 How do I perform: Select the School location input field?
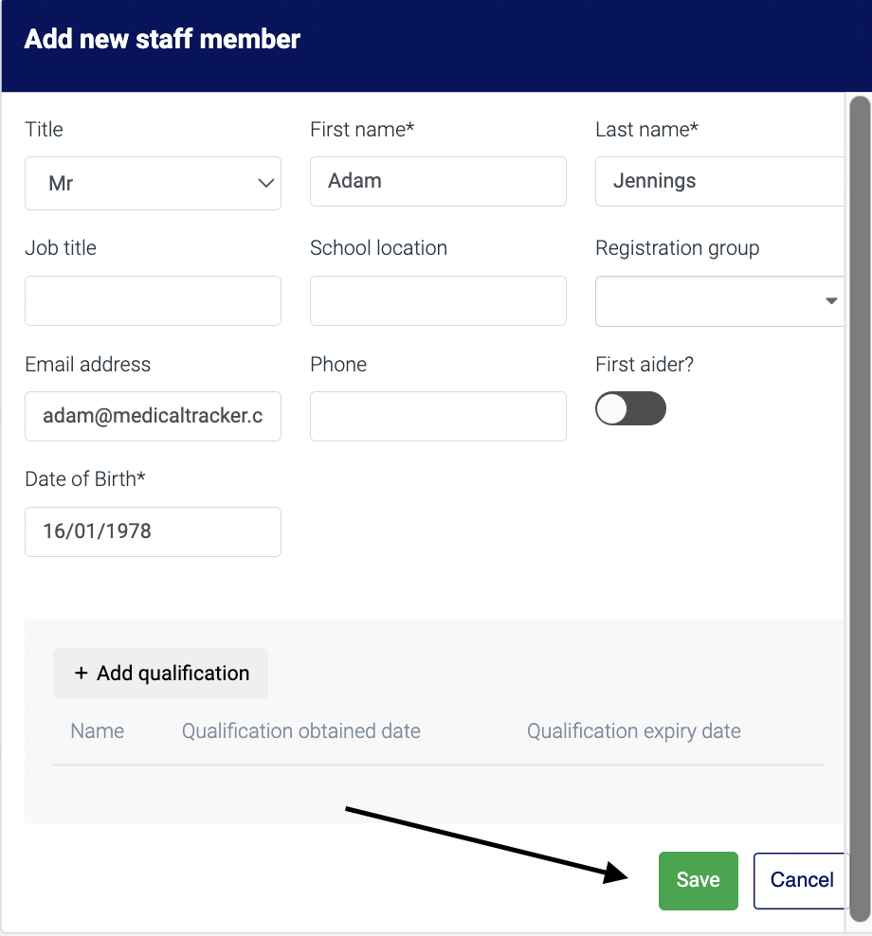tap(437, 300)
